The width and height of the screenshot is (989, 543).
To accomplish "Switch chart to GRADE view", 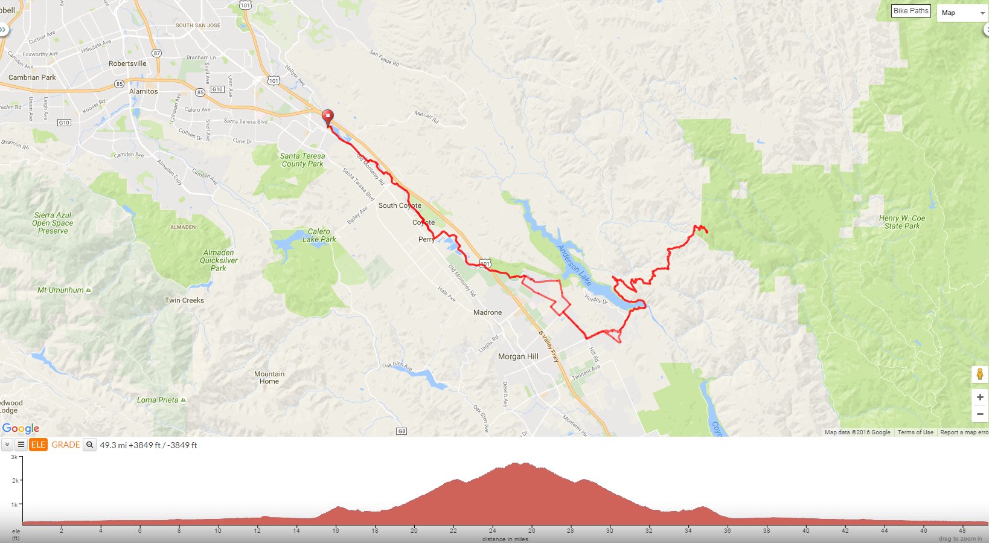I will coord(66,445).
